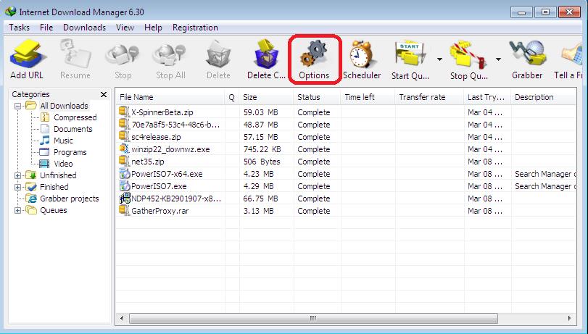The height and width of the screenshot is (334, 588).
Task: Select the Music note category icon
Action: pyautogui.click(x=45, y=141)
